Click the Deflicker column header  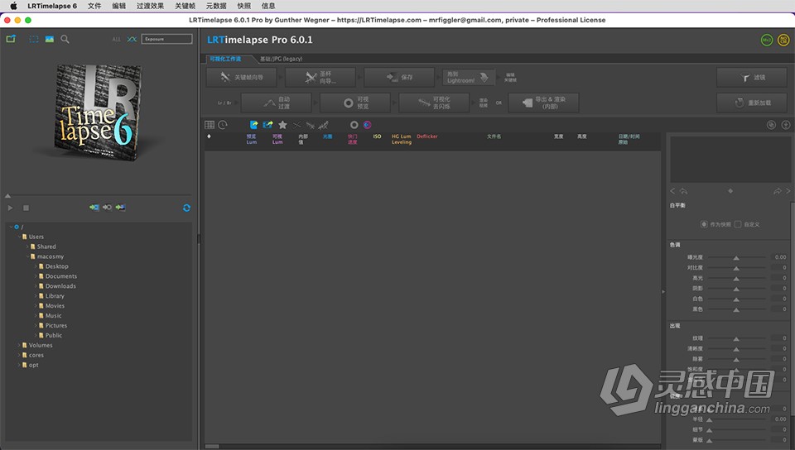[x=427, y=136]
